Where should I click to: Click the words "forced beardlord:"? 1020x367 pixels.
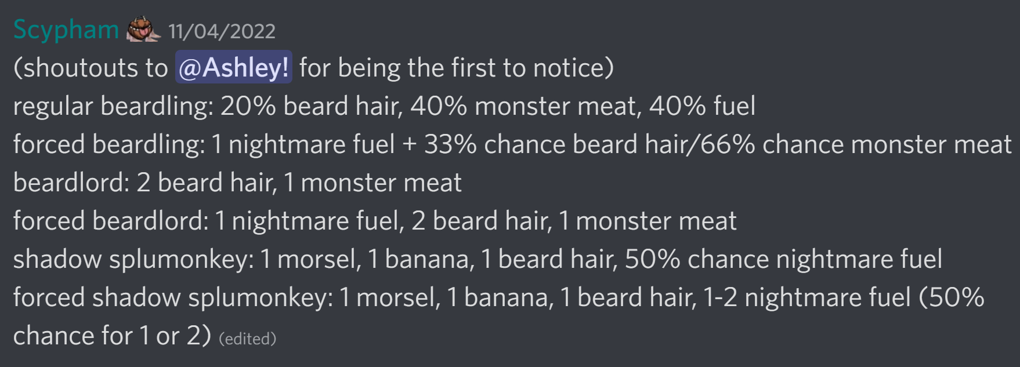[x=110, y=221]
